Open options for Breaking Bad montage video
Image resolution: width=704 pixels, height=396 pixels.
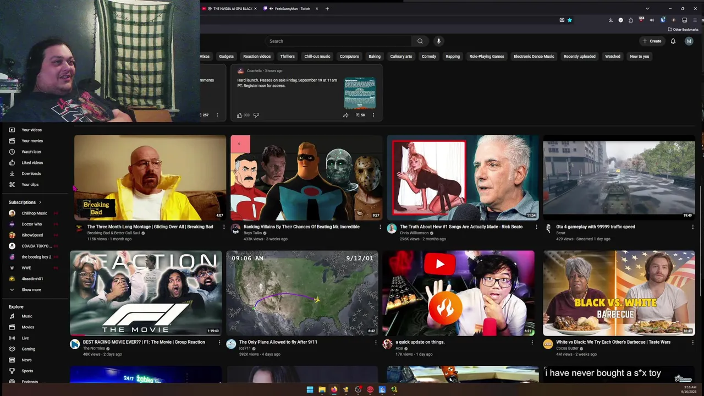(x=224, y=227)
